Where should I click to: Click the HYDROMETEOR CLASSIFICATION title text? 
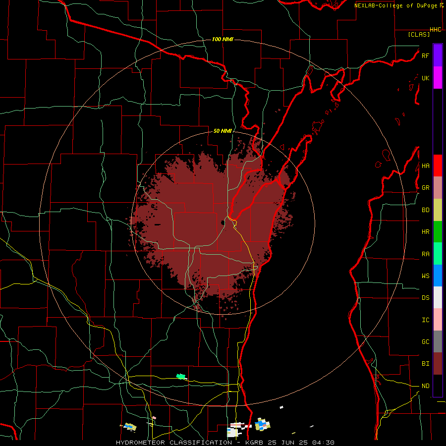point(174,443)
